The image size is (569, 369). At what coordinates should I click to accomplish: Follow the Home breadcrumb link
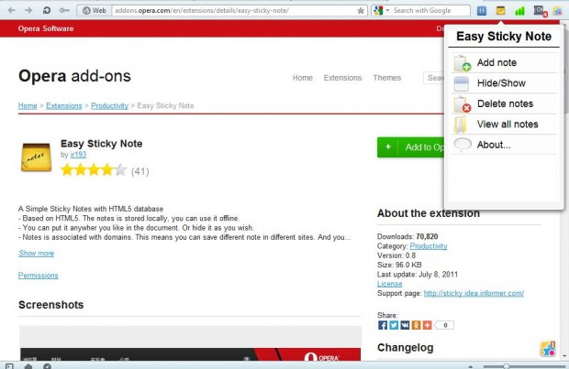tap(28, 105)
